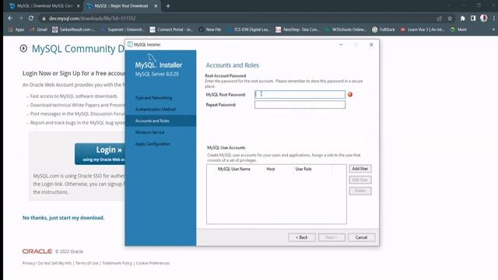Close the MySQL Download Community tab

point(78,5)
